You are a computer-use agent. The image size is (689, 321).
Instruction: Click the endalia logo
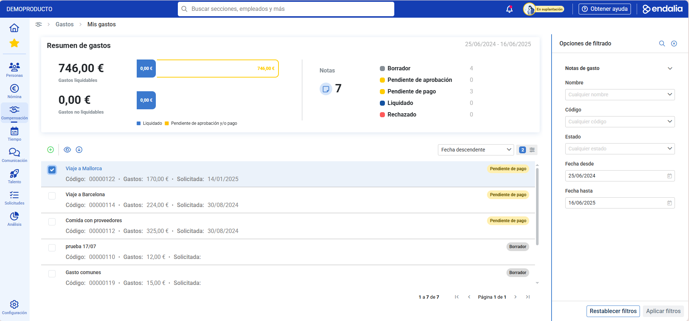point(663,9)
